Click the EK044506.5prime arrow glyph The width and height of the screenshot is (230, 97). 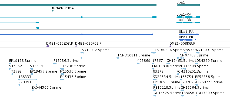click(x=32, y=90)
